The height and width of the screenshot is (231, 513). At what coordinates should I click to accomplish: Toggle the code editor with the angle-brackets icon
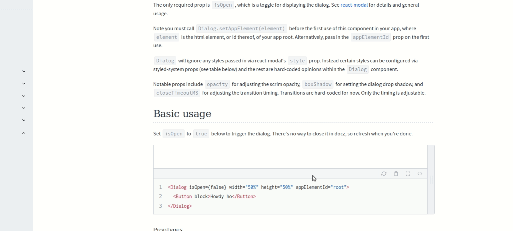(x=420, y=174)
